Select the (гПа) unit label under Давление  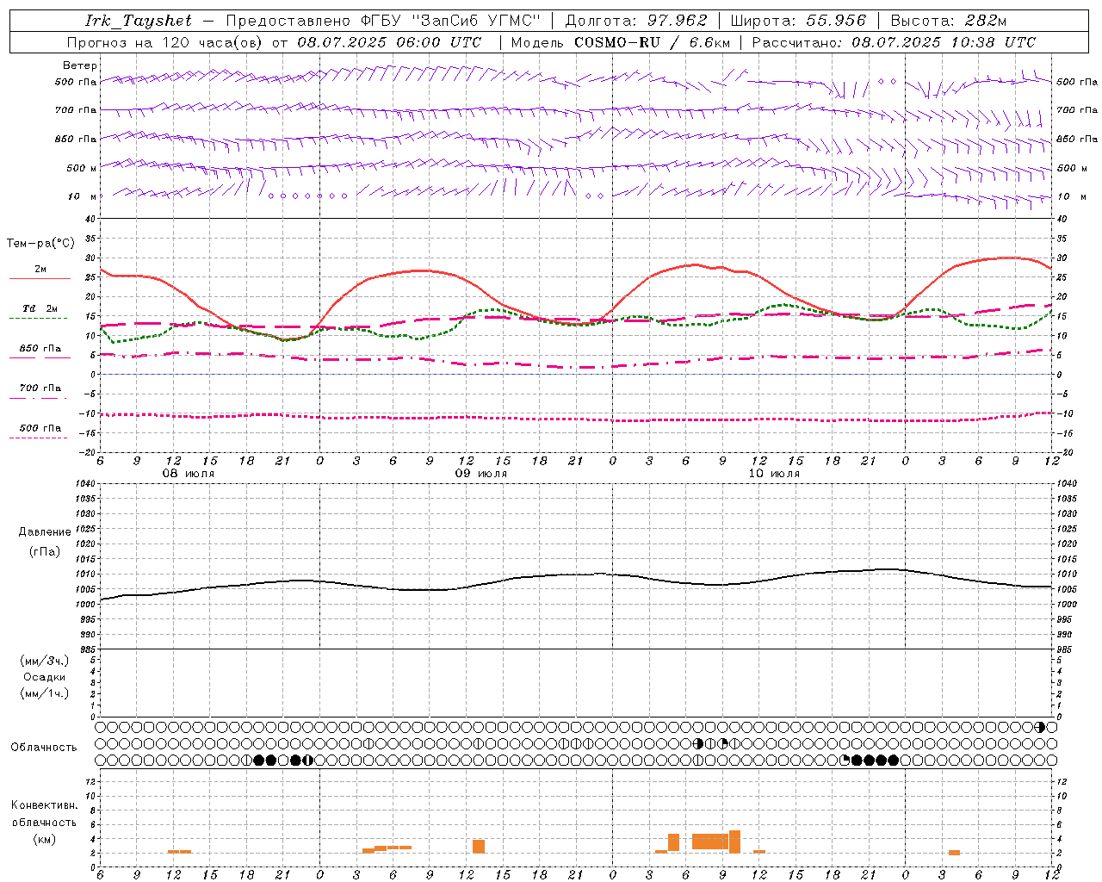pos(45,551)
